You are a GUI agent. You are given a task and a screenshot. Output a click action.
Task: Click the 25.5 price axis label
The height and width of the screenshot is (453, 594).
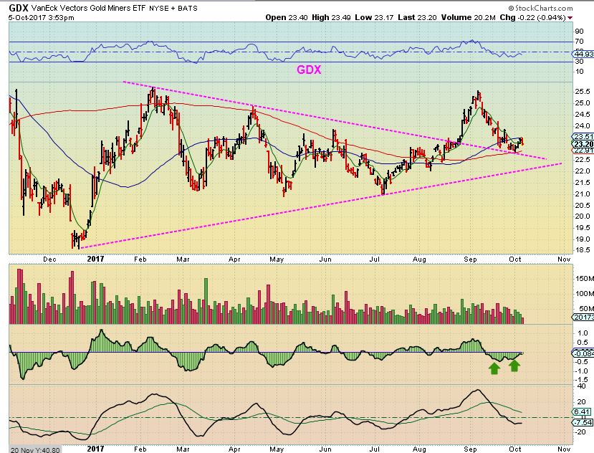click(582, 92)
